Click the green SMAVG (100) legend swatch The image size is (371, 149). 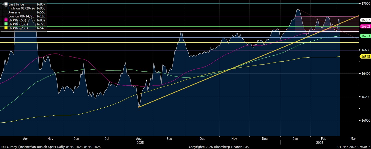[x=6, y=24]
